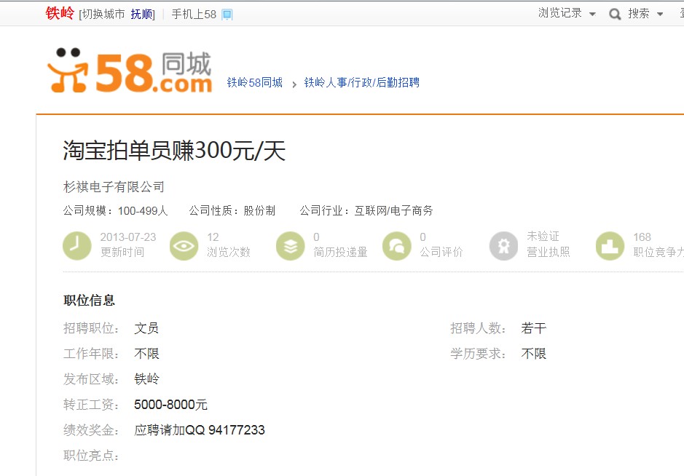This screenshot has height=476, width=684.
Task: Click 公司行业：互联网/电子商务
Action: [x=366, y=211]
